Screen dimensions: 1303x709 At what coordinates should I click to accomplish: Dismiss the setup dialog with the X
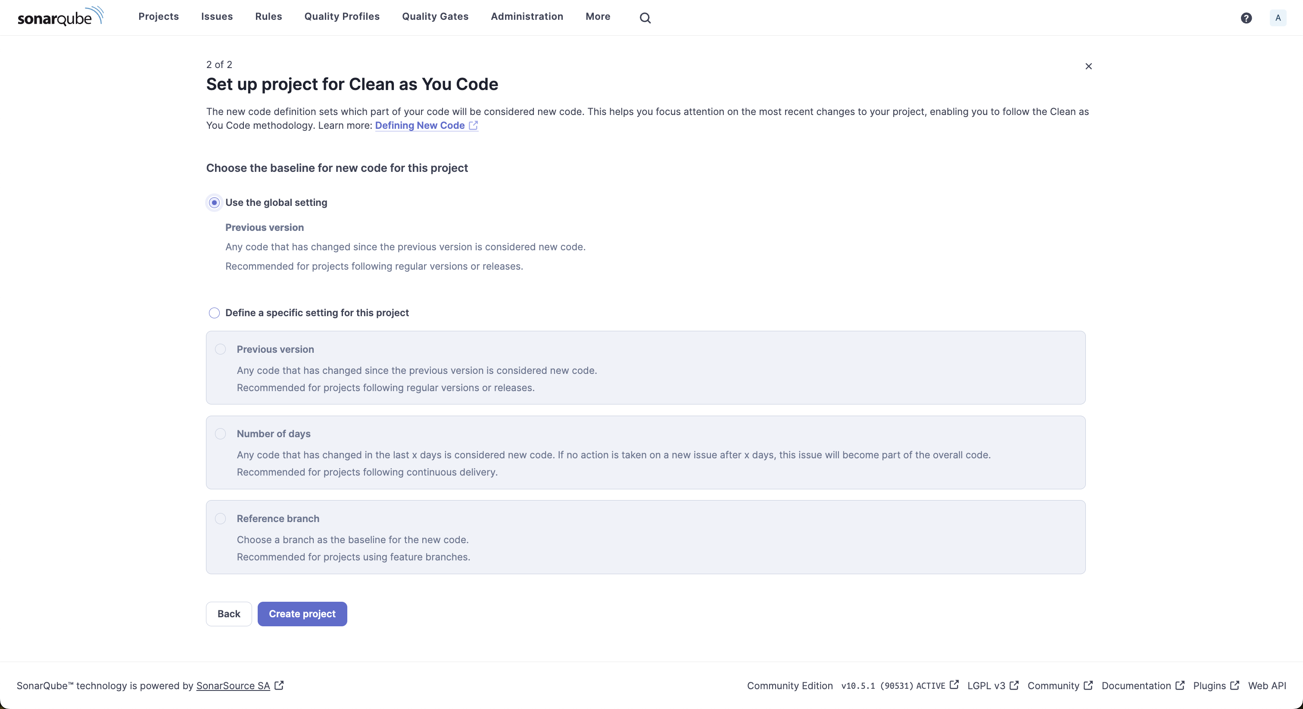1088,66
